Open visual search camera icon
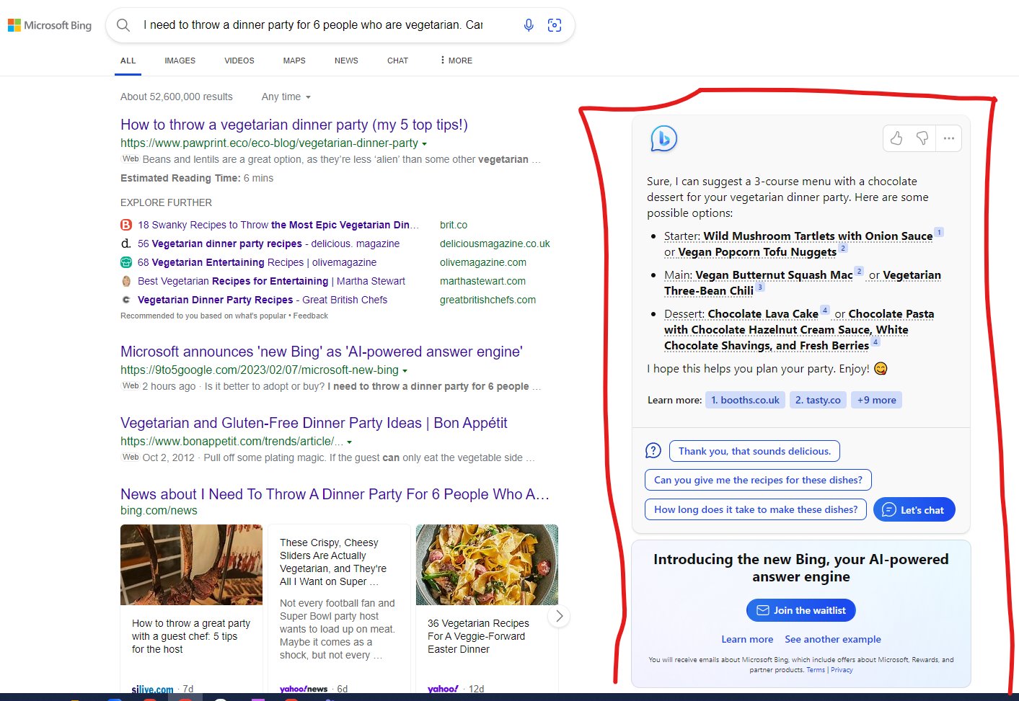The width and height of the screenshot is (1019, 701). pyautogui.click(x=555, y=25)
